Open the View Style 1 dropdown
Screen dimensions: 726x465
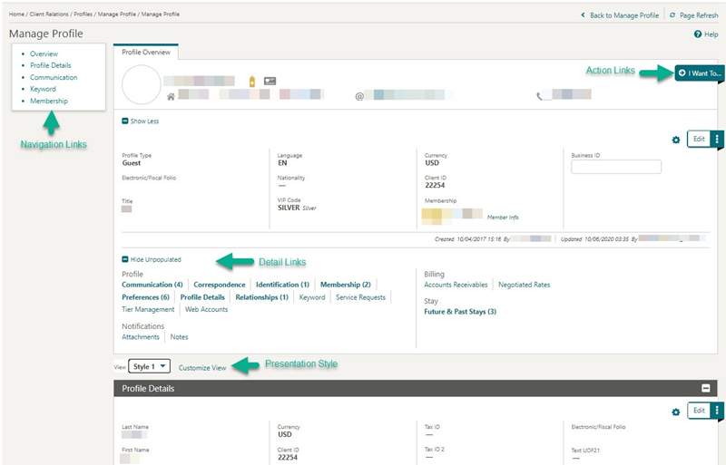pyautogui.click(x=150, y=366)
